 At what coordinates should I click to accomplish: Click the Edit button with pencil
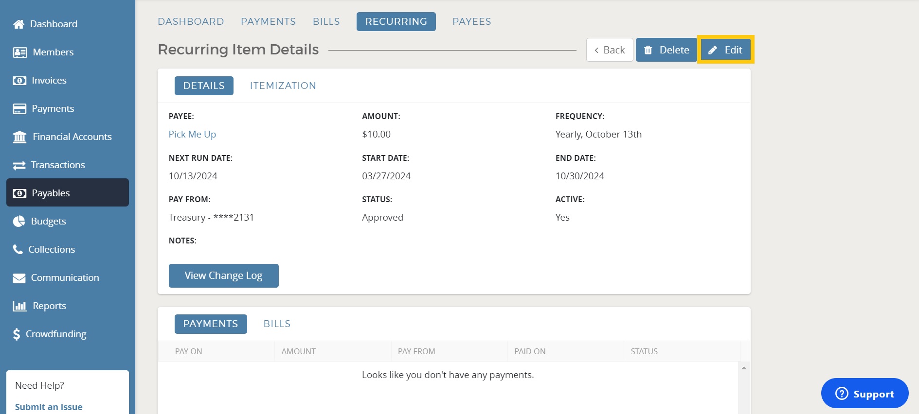click(x=725, y=50)
